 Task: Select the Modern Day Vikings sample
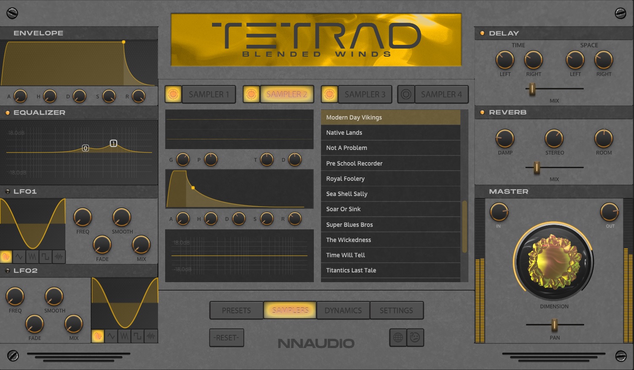[391, 117]
